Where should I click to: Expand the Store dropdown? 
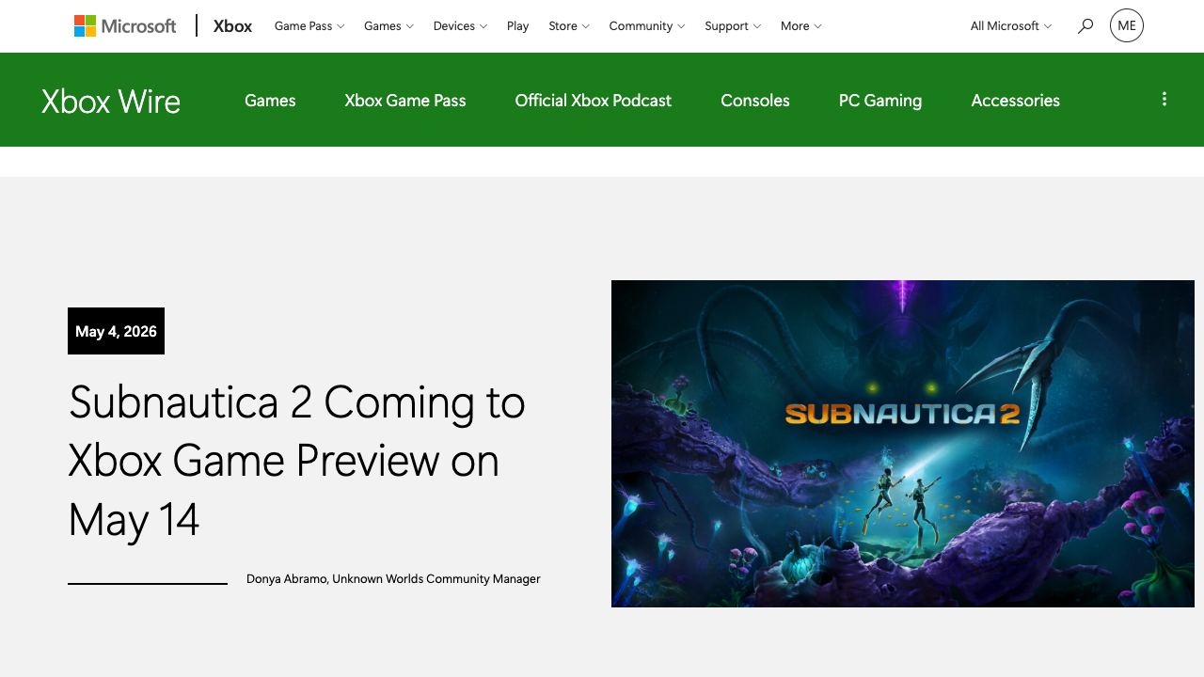pyautogui.click(x=569, y=26)
